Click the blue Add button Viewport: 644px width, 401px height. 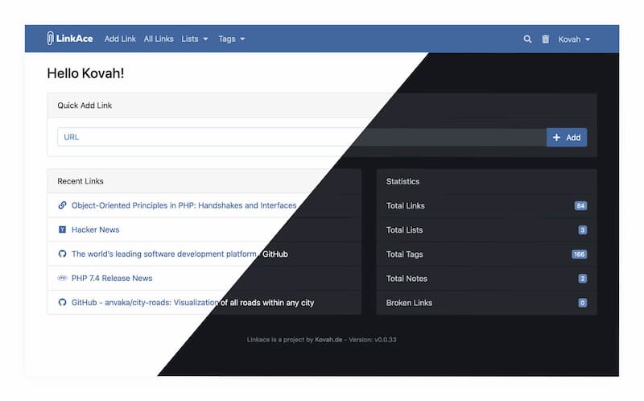[567, 137]
